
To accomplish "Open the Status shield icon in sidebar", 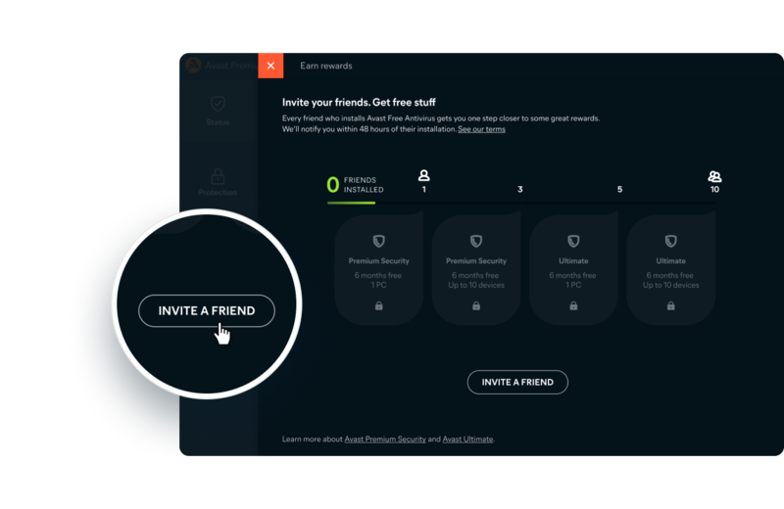I will coord(218,104).
